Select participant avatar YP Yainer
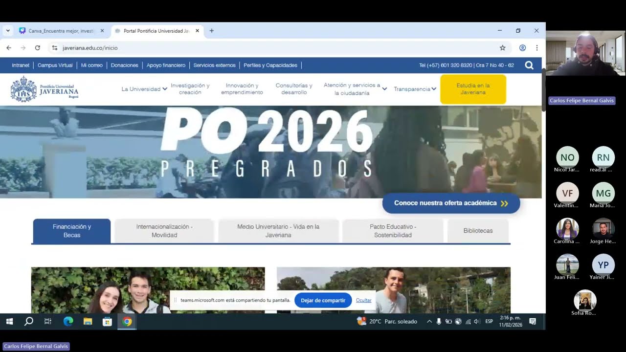Screen dimensions: 626x352 [x=603, y=265]
